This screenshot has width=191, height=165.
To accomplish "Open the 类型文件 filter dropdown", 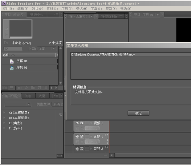I will pos(57,104).
